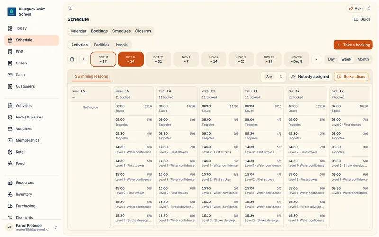Click the Ask button
The height and width of the screenshot is (237, 379).
(355, 9)
